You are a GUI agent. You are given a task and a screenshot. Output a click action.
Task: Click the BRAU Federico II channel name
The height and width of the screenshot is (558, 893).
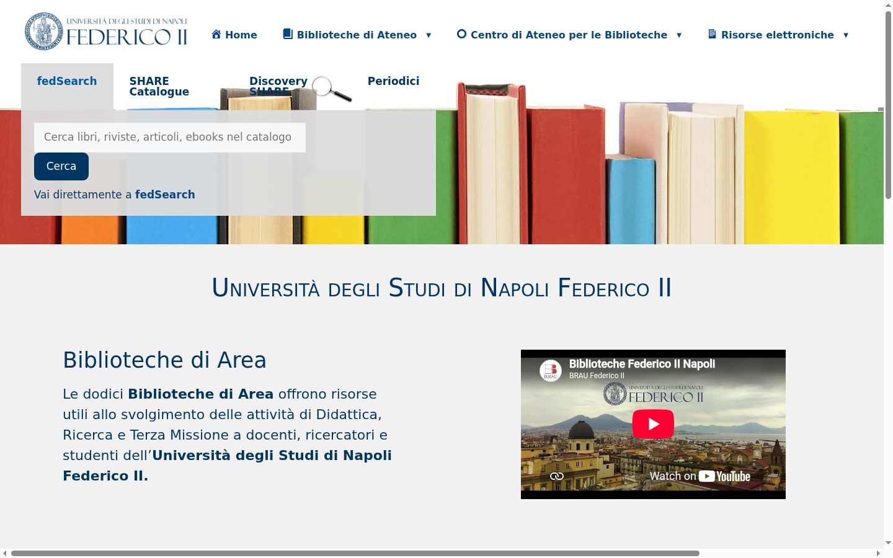click(x=597, y=376)
